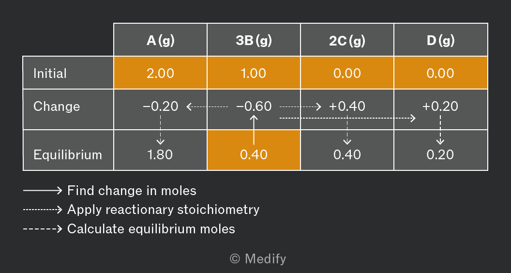Click the −0.60 change value

pyautogui.click(x=254, y=106)
